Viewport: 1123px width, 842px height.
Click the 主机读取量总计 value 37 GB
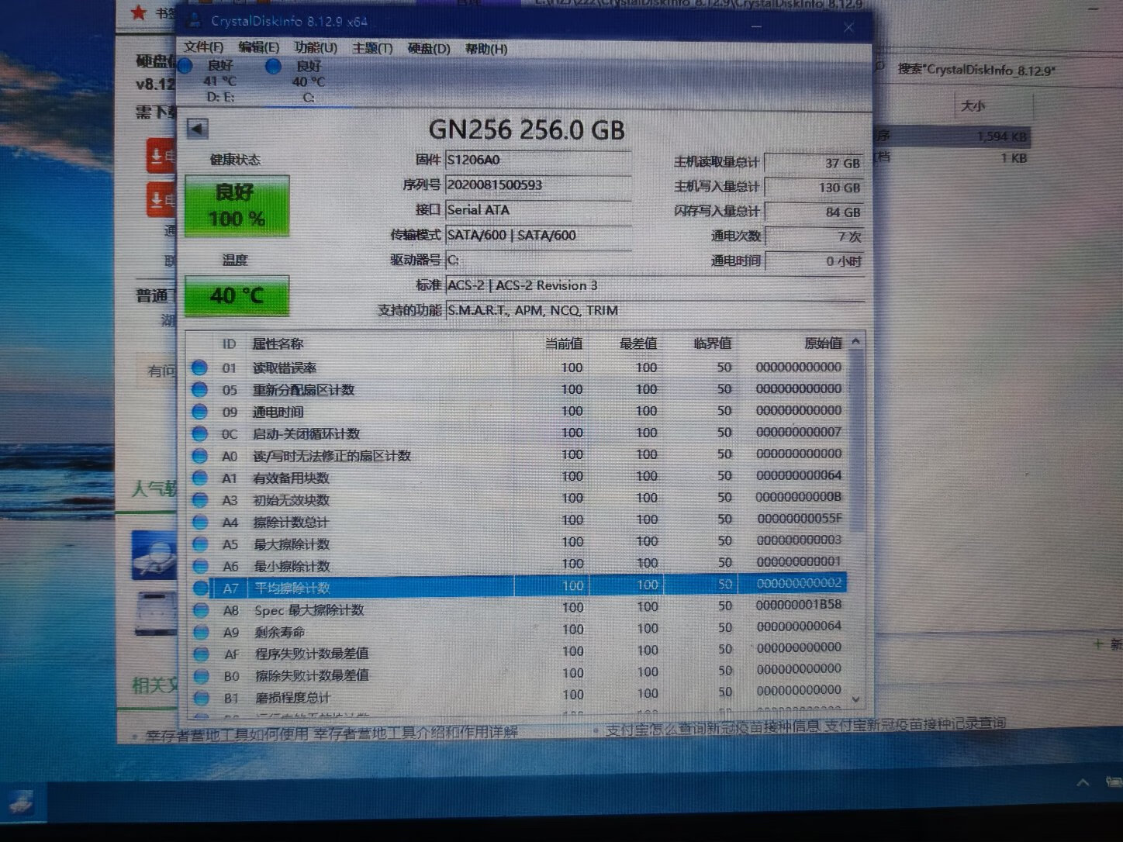[x=814, y=163]
